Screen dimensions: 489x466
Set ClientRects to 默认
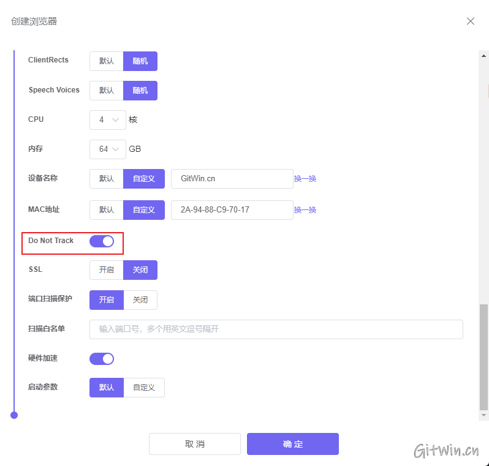(107, 61)
